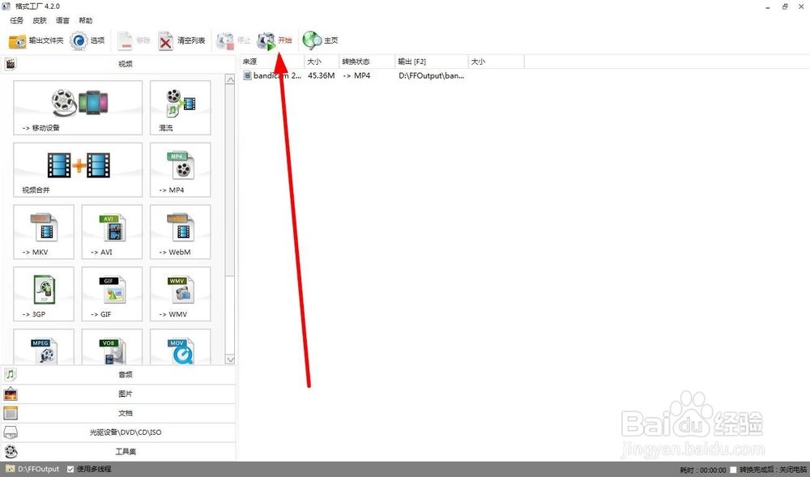Open the video merge (视频合并) tool
Screen dimensions: 810x477
78,170
